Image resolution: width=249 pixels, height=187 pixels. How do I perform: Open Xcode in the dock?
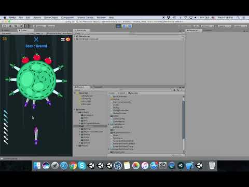tap(190, 166)
